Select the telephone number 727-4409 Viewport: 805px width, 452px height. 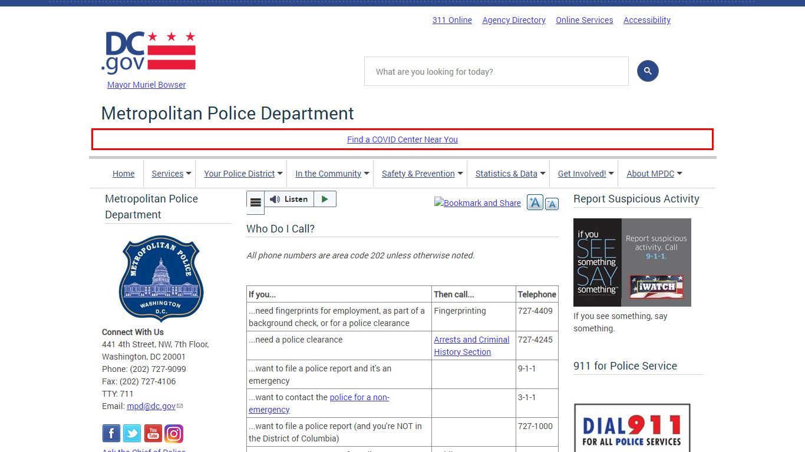tap(535, 311)
